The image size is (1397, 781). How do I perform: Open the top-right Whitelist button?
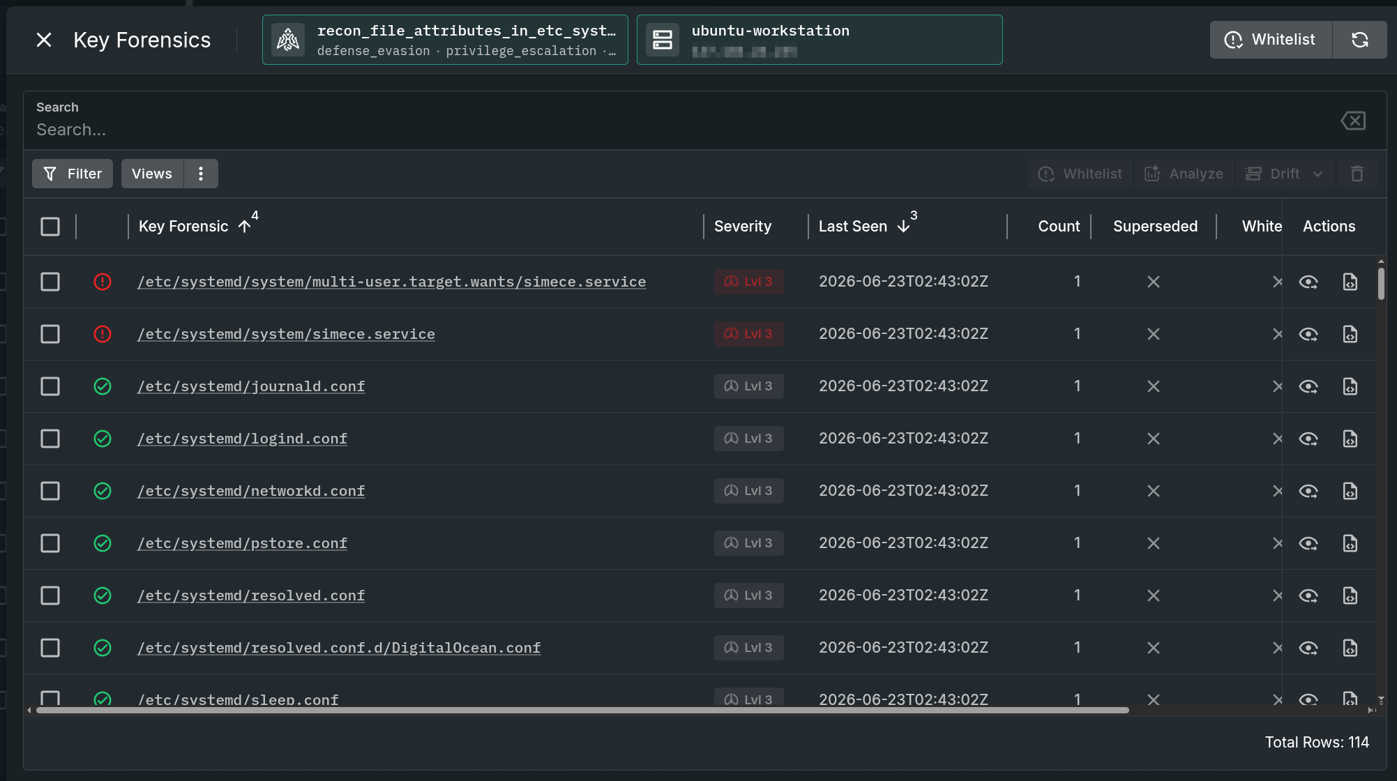click(1271, 40)
